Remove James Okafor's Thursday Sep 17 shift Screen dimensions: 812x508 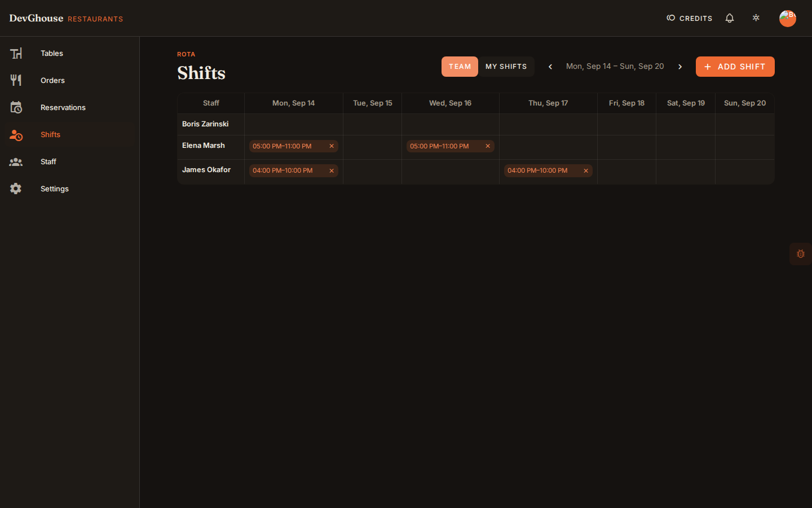(586, 170)
